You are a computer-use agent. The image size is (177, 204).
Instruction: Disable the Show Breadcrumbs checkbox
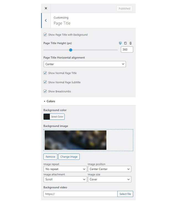point(45,91)
